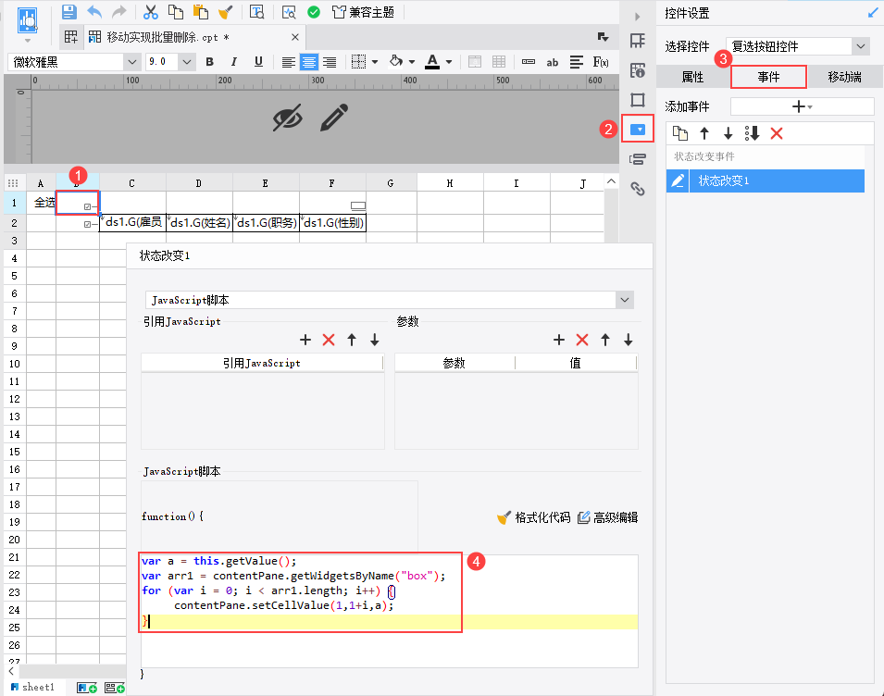This screenshot has height=696, width=884.
Task: Copy the selected event
Action: coord(680,133)
